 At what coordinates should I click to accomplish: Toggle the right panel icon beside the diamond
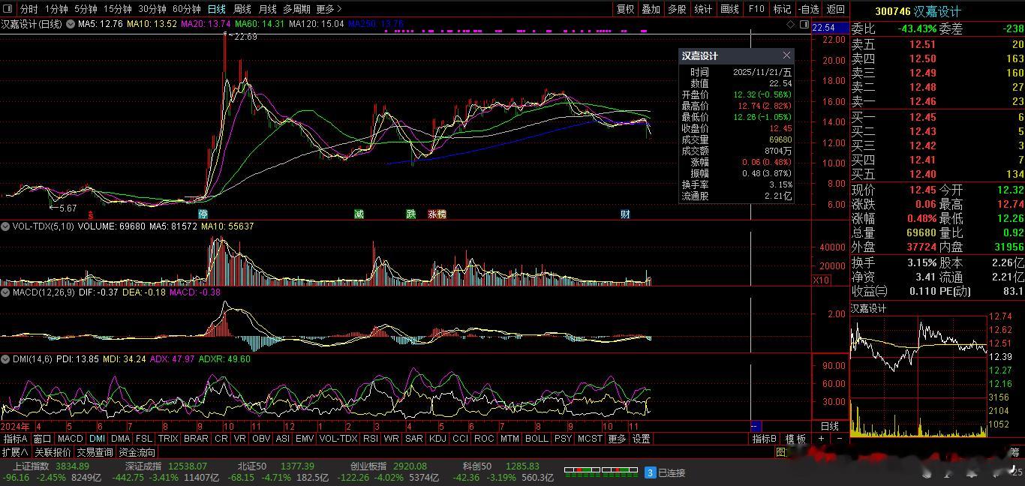(x=803, y=25)
